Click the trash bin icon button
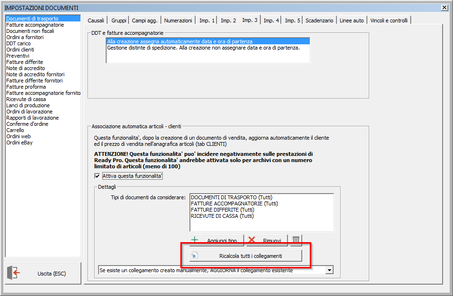The height and width of the screenshot is (296, 453). coord(296,240)
